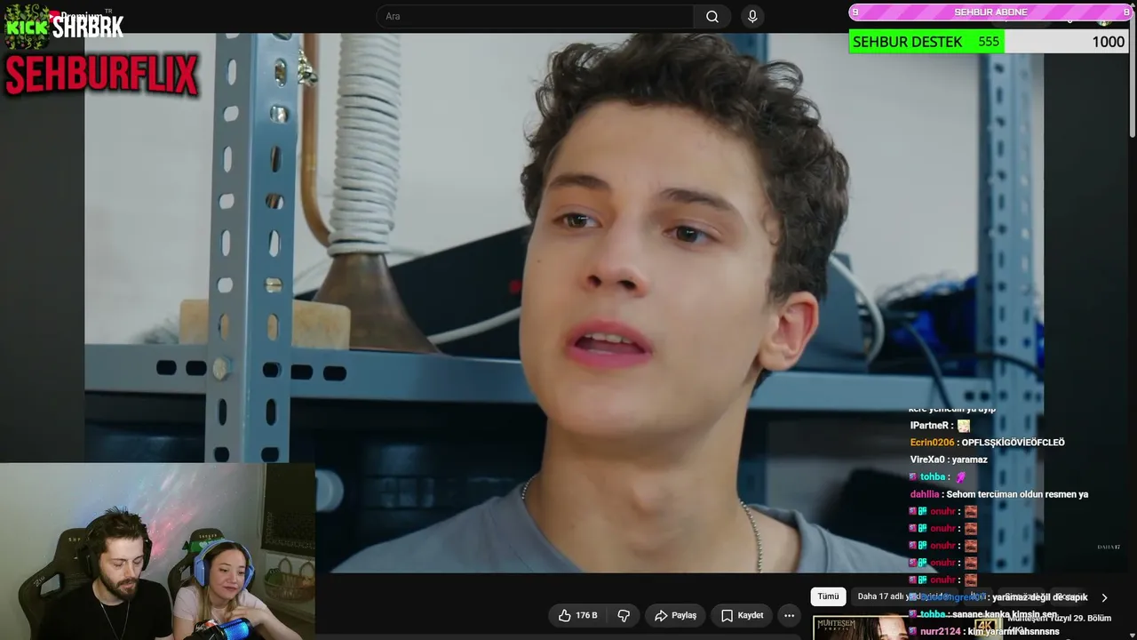Click the purple emote in tohba's message
Screen dimensions: 1137x640
(960, 477)
